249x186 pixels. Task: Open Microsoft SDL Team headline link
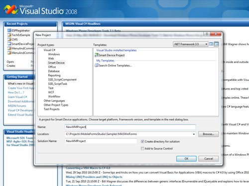click(x=20, y=138)
